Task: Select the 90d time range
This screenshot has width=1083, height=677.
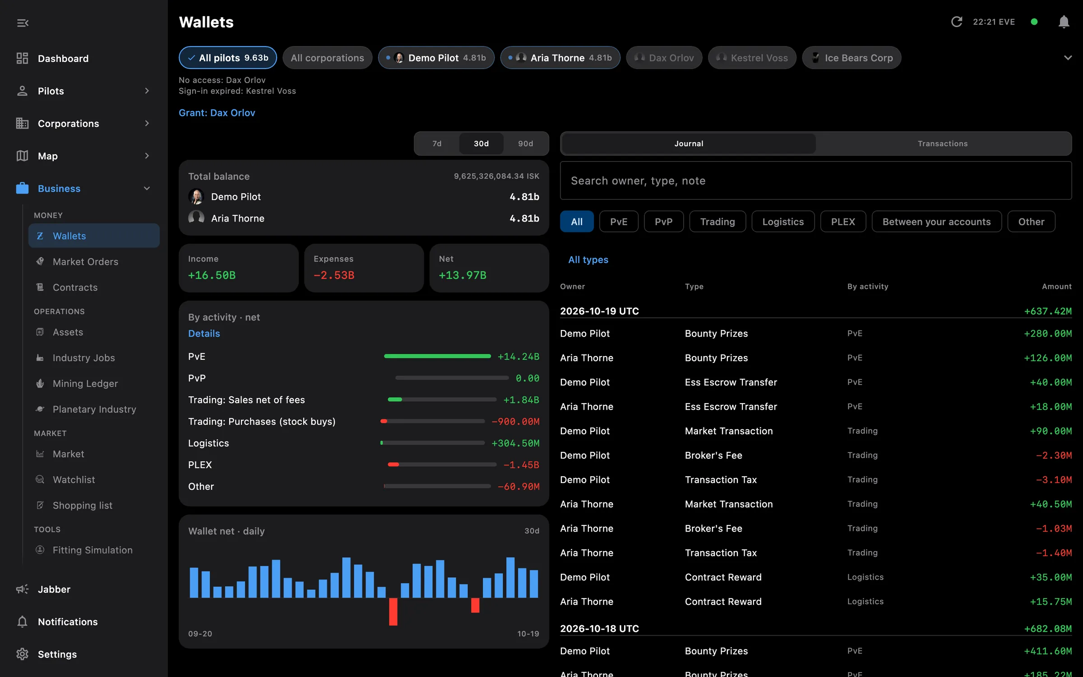Action: 525,144
